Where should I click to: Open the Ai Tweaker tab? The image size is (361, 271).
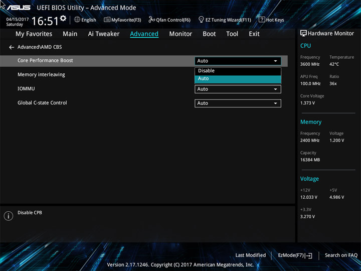coord(104,34)
